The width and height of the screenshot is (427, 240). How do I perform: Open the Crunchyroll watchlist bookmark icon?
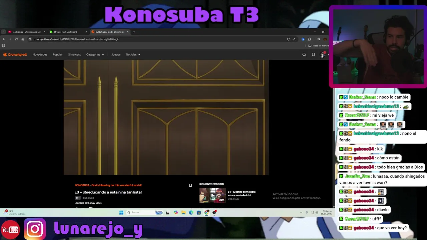coord(313,55)
